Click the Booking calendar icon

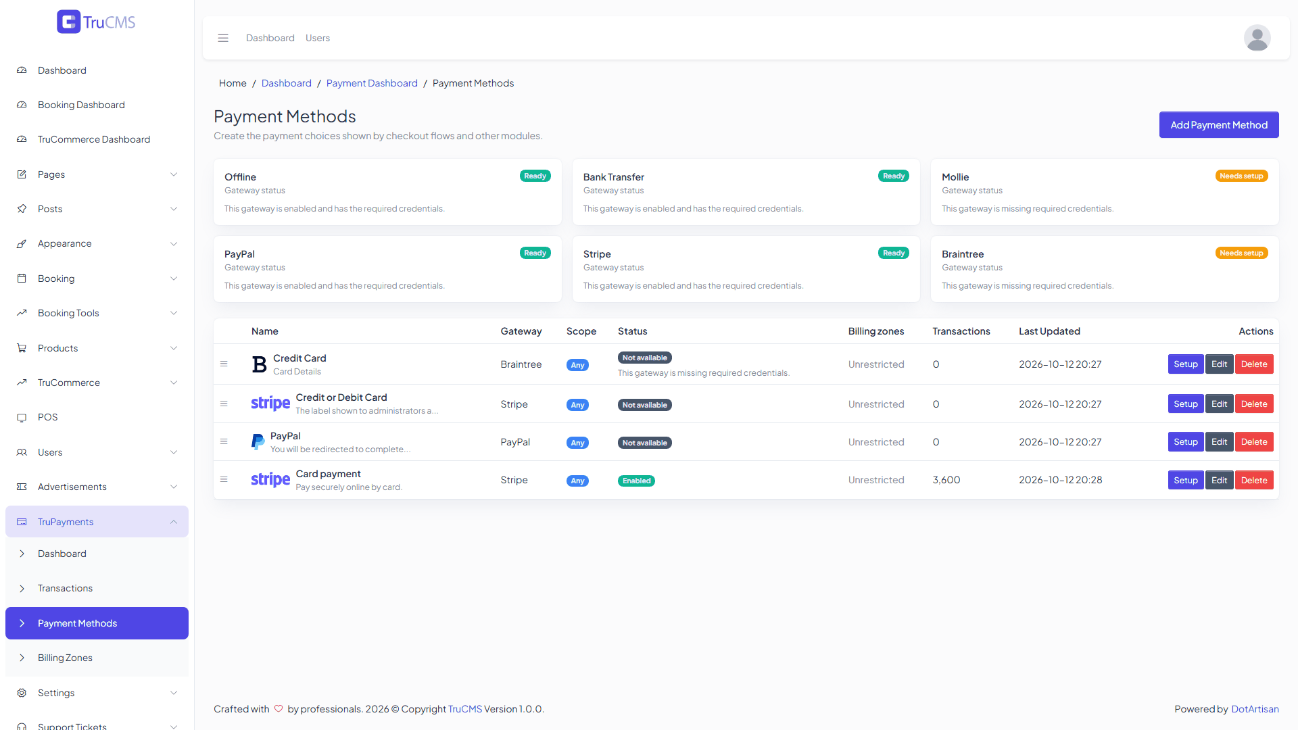tap(22, 278)
